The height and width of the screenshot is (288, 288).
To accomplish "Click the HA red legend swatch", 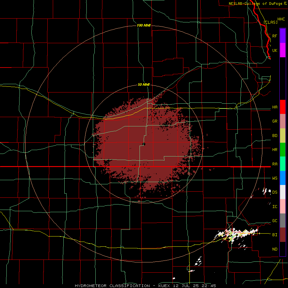I will [283, 107].
